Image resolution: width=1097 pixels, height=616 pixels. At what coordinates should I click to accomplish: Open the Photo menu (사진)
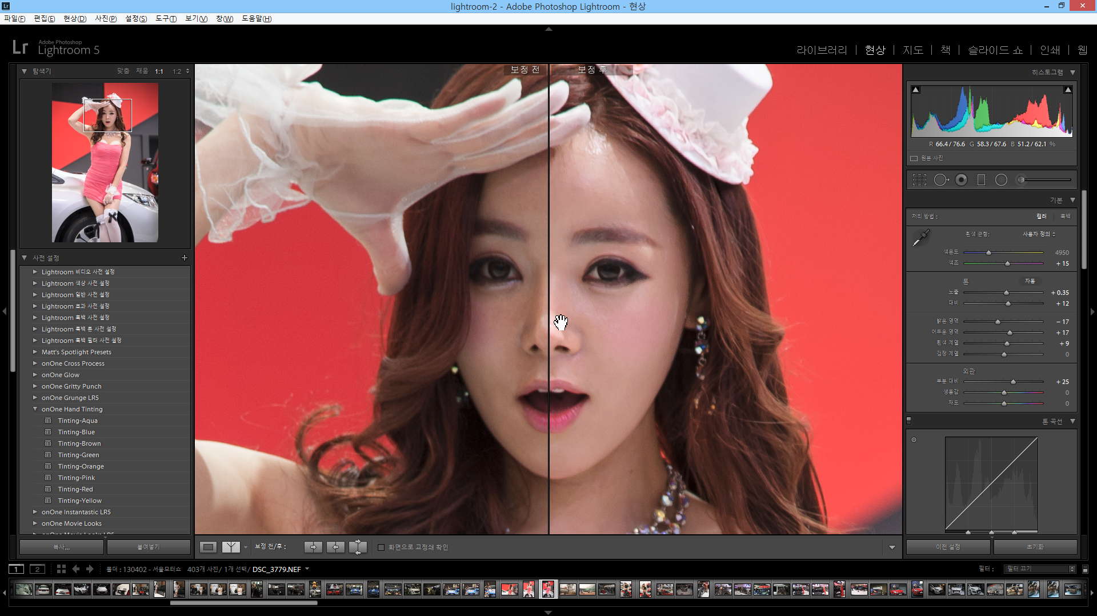point(106,18)
